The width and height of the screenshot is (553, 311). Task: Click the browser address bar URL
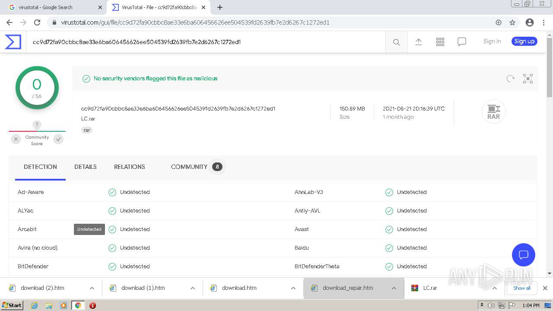coord(195,22)
